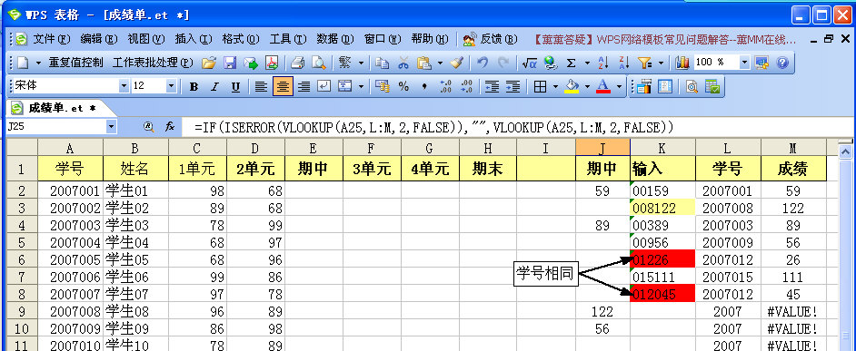856x351 pixels.
Task: Open print preview
Action: [x=318, y=63]
